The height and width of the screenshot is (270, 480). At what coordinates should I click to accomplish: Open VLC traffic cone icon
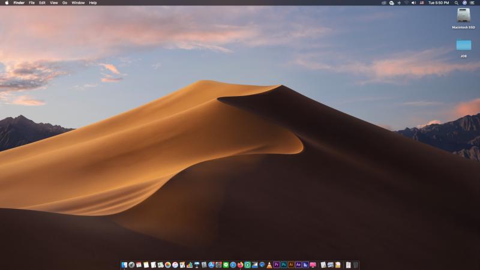coord(269,265)
